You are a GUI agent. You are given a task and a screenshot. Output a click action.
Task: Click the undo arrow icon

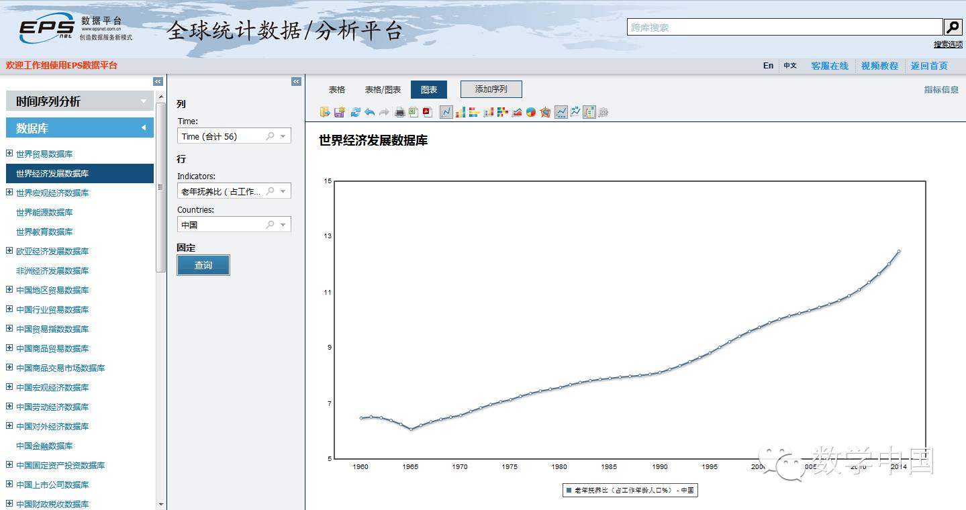tap(369, 112)
